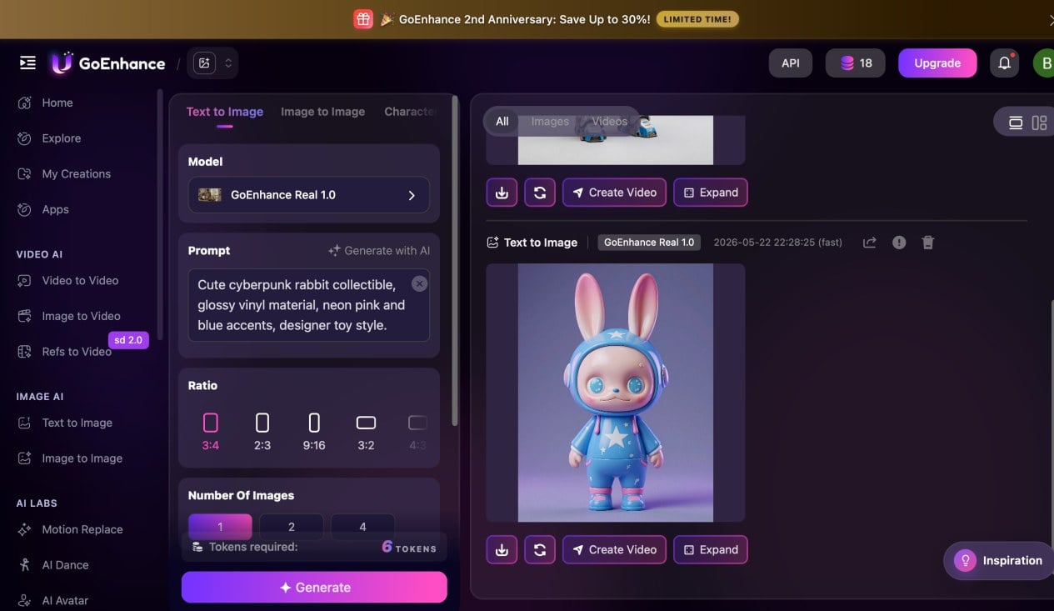Switch to the Image to Image tab

322,112
